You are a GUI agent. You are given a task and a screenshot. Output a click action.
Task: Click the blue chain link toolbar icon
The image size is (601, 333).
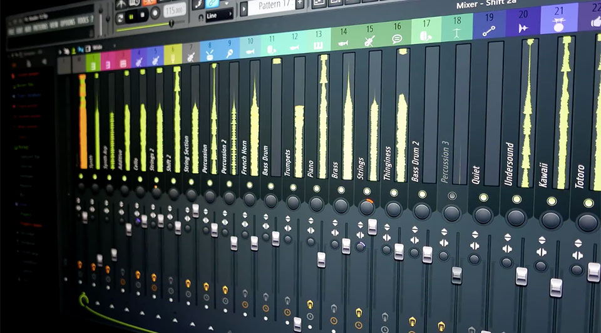click(212, 4)
